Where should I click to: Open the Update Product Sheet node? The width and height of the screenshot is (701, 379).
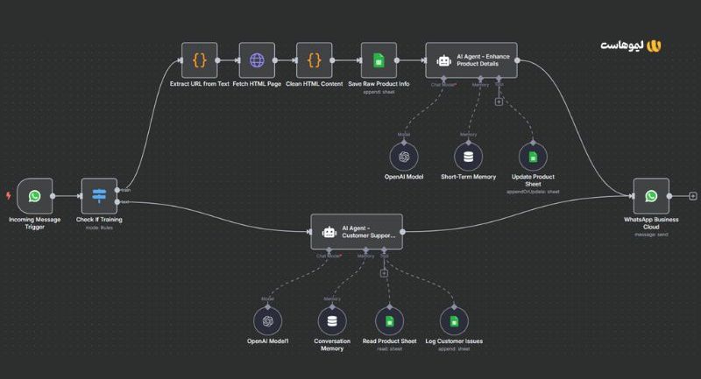tap(533, 157)
